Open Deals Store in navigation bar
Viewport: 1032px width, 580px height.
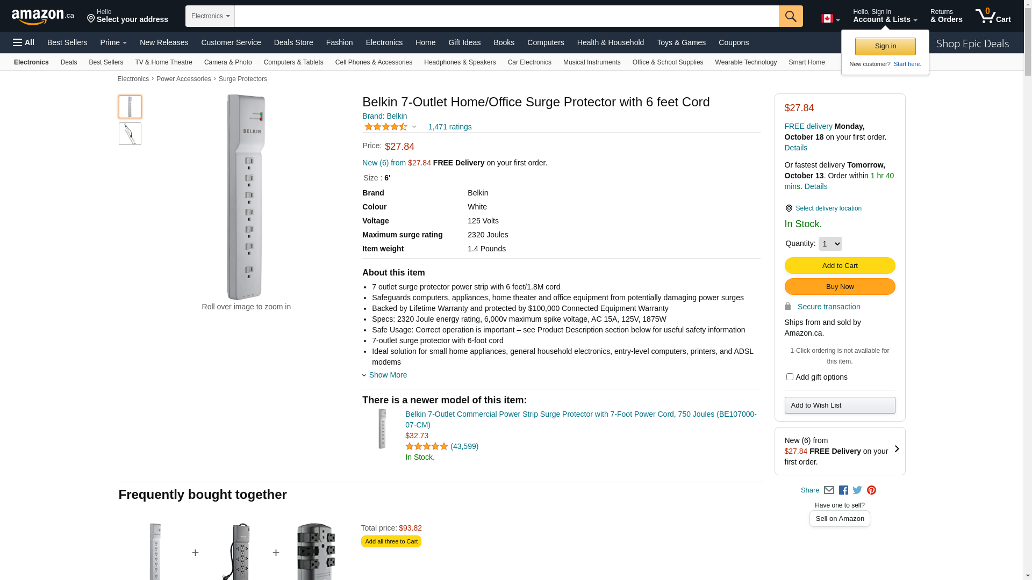[x=293, y=42]
